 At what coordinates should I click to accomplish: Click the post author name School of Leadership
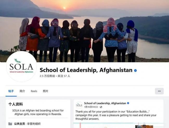pyautogui.click(x=105, y=103)
